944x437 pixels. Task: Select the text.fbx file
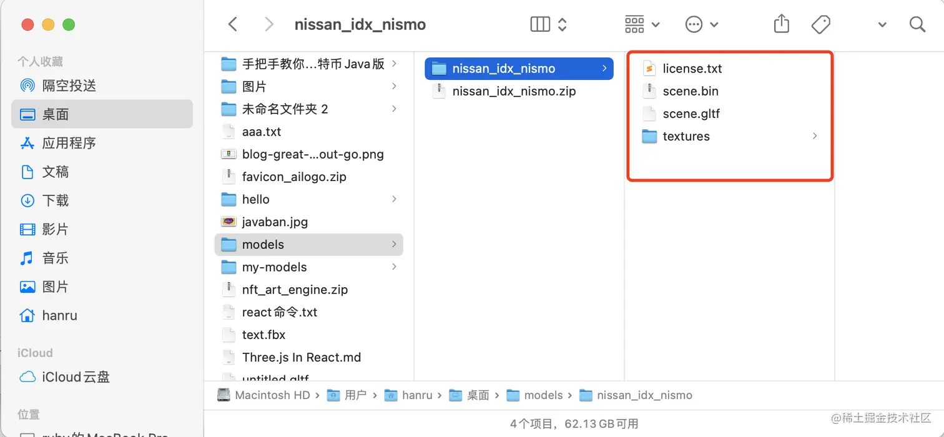pos(308,335)
